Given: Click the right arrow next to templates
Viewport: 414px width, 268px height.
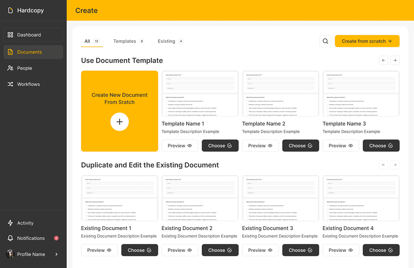Looking at the screenshot, I should click(x=395, y=60).
